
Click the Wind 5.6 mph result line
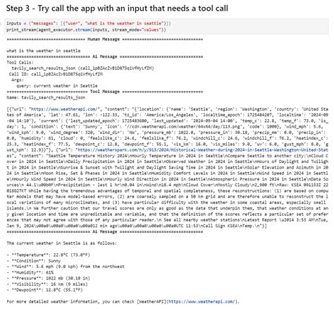[x=66, y=267]
